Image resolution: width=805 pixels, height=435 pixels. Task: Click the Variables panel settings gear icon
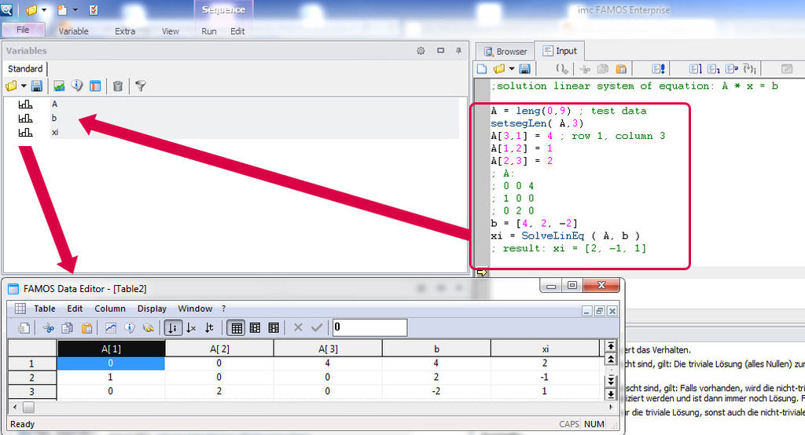tap(421, 51)
